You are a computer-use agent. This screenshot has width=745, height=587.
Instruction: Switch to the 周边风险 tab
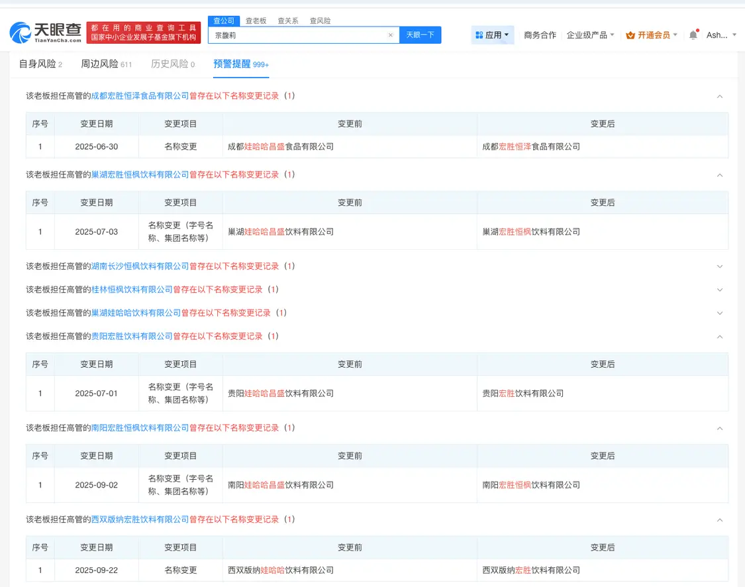pos(106,64)
